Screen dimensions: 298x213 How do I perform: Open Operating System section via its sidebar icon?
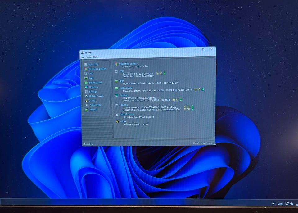click(x=86, y=69)
